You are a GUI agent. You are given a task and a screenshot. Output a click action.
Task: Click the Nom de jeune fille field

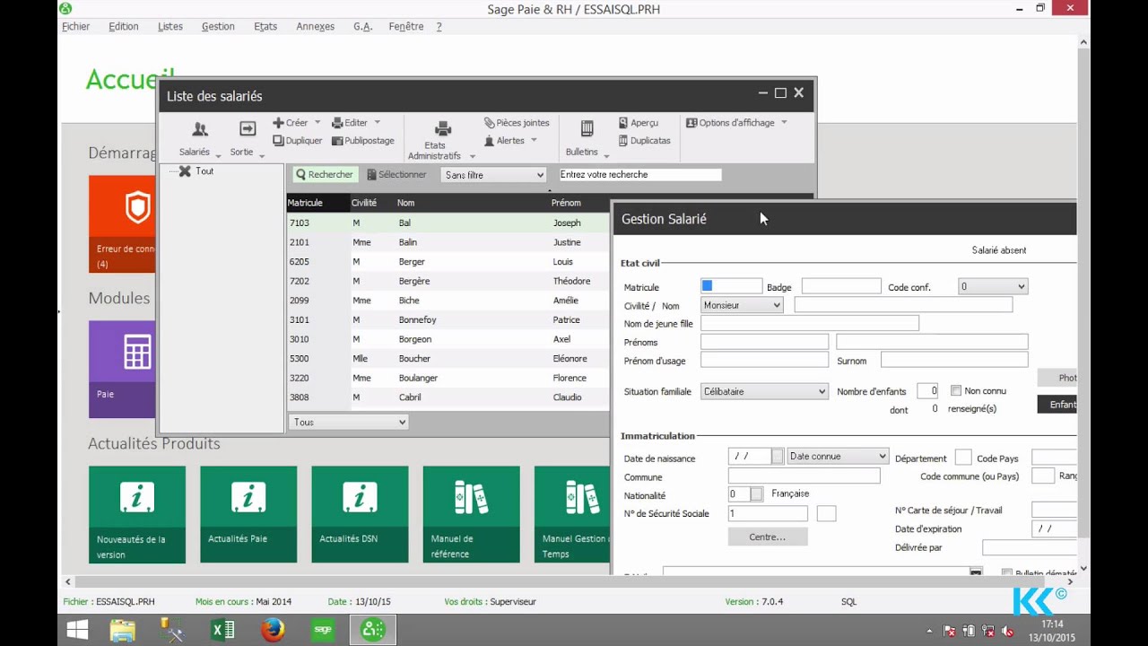[810, 323]
